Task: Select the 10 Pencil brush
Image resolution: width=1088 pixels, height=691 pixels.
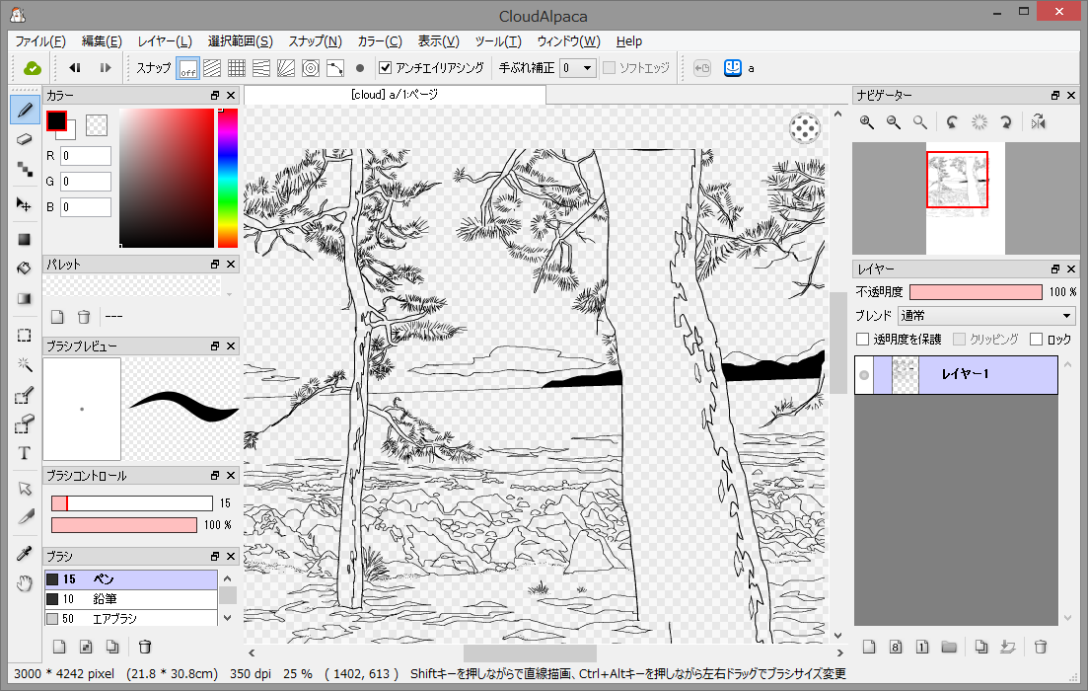Action: click(131, 598)
